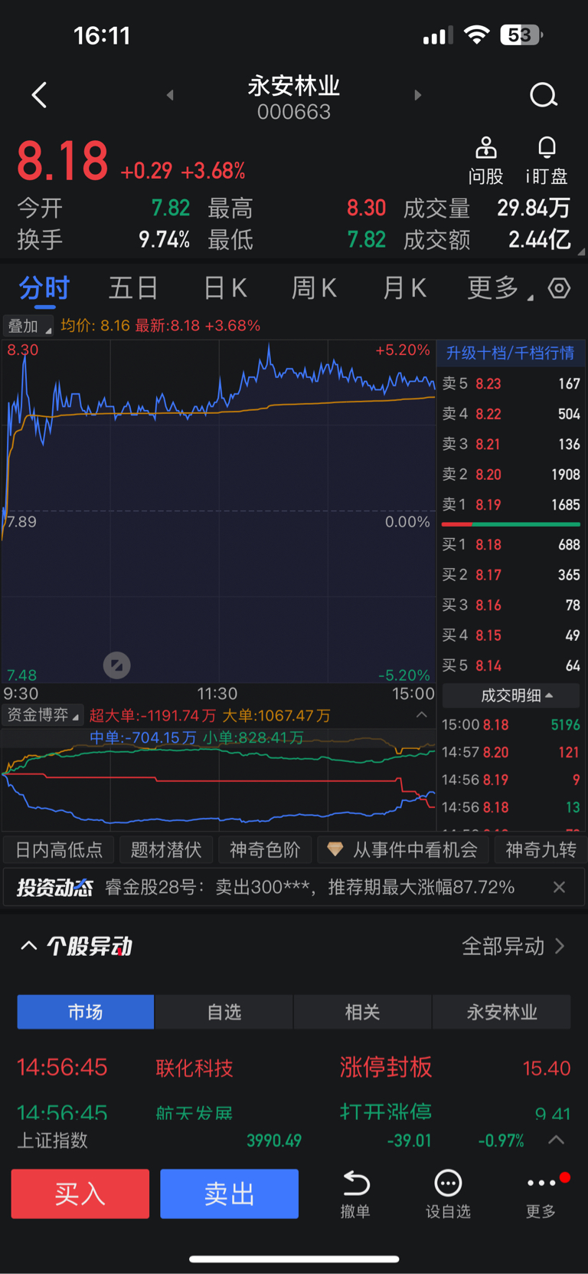
Task: Tap the 撤单 undo icon
Action: (356, 1184)
